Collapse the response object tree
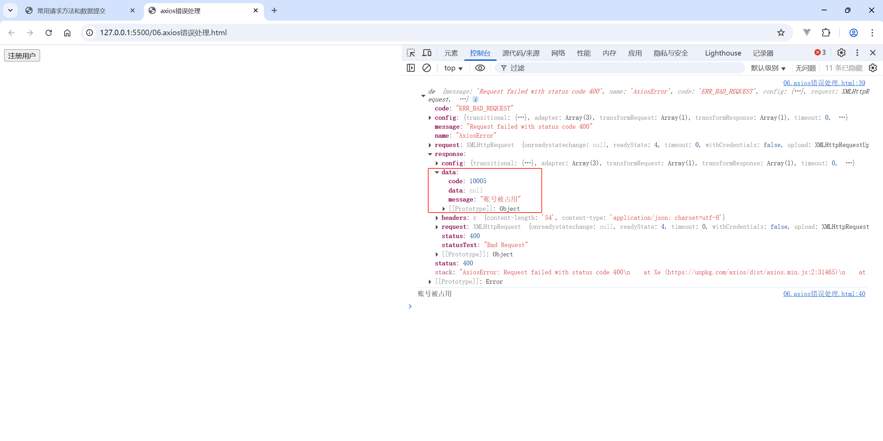Screen dimensions: 883x441 (x=430, y=154)
